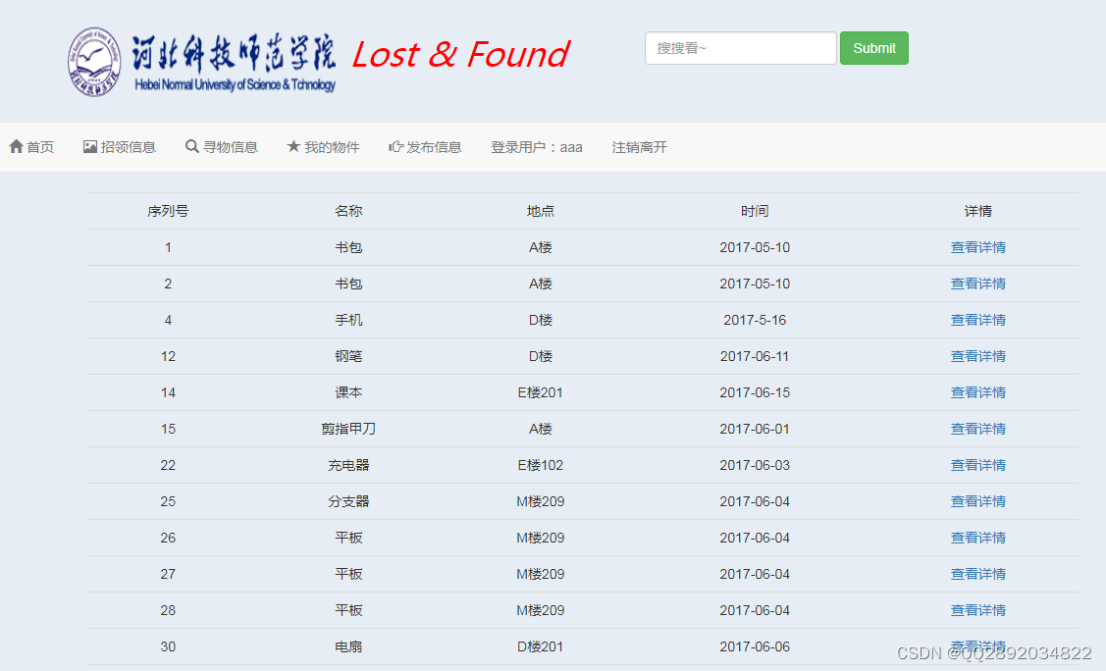Click the date 2017-06-01
This screenshot has width=1106, height=671.
[755, 429]
